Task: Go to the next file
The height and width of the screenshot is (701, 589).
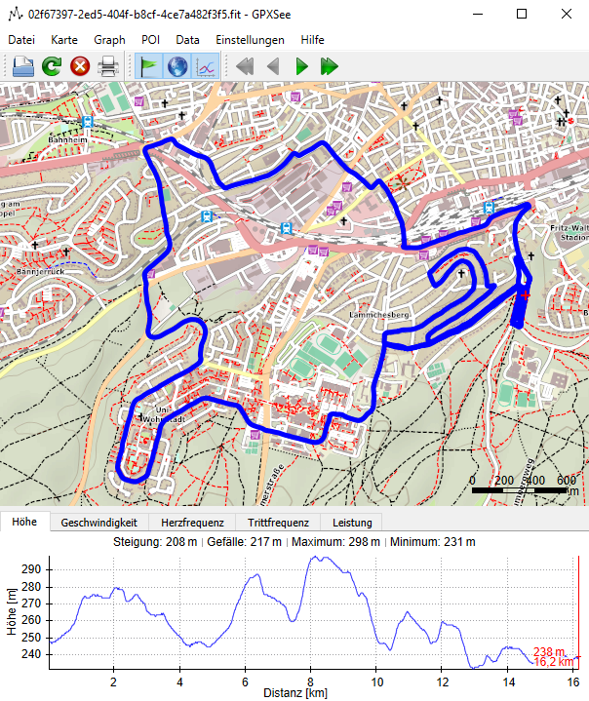Action: [301, 66]
